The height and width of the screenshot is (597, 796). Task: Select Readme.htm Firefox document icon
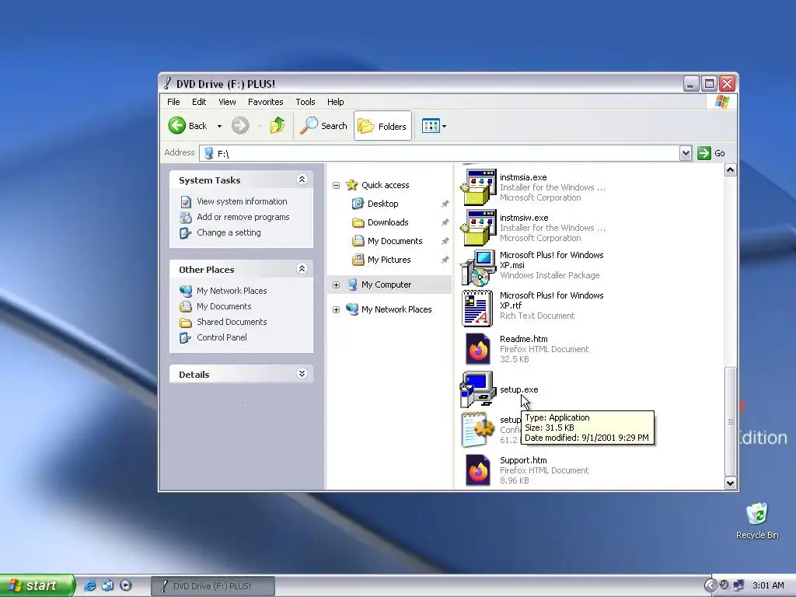click(478, 349)
